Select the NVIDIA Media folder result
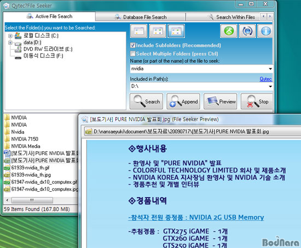301x248 pixels. (26, 146)
